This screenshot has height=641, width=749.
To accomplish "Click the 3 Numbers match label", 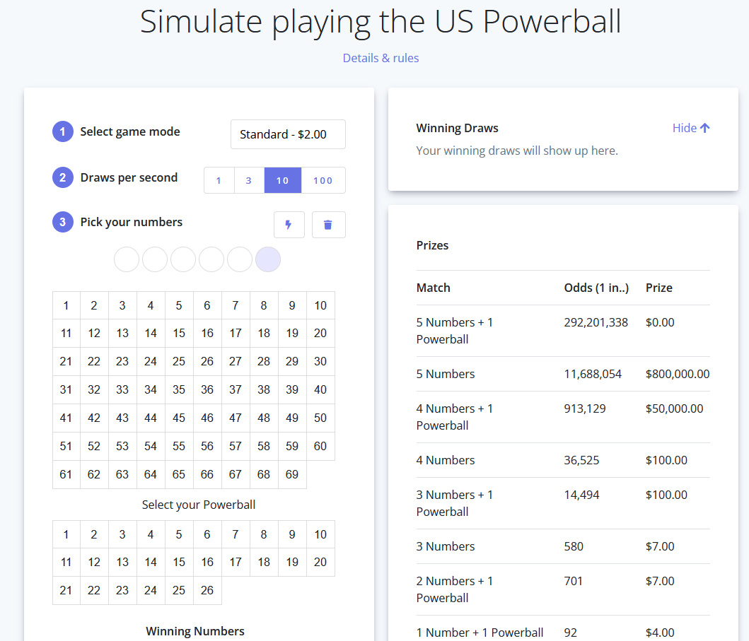I will [445, 546].
